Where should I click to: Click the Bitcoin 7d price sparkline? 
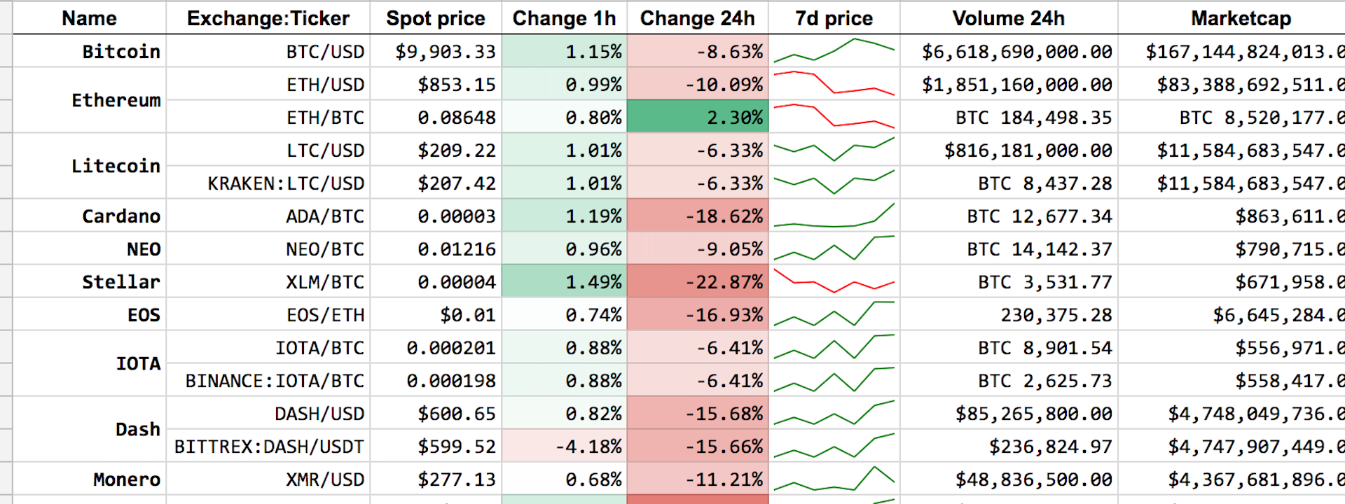pos(834,51)
